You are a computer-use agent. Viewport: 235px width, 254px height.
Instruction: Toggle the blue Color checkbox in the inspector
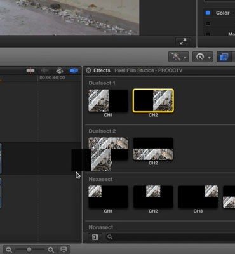208,13
